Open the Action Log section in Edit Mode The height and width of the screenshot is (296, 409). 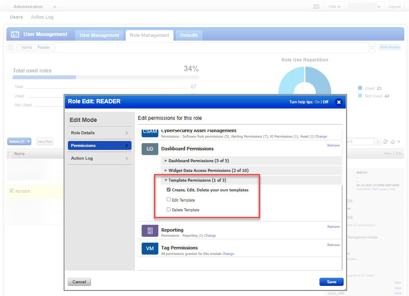[99, 158]
